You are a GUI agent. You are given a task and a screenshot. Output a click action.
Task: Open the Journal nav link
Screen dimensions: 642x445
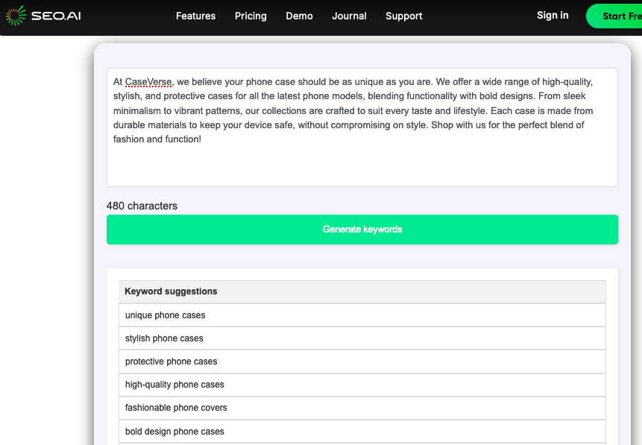349,16
